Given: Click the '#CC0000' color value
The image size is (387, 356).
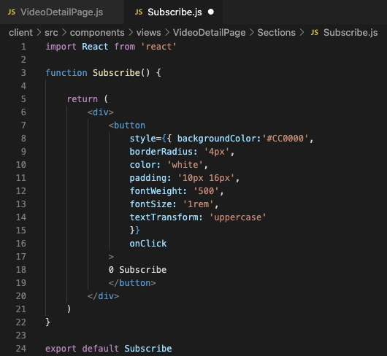Looking at the screenshot, I should (285, 139).
